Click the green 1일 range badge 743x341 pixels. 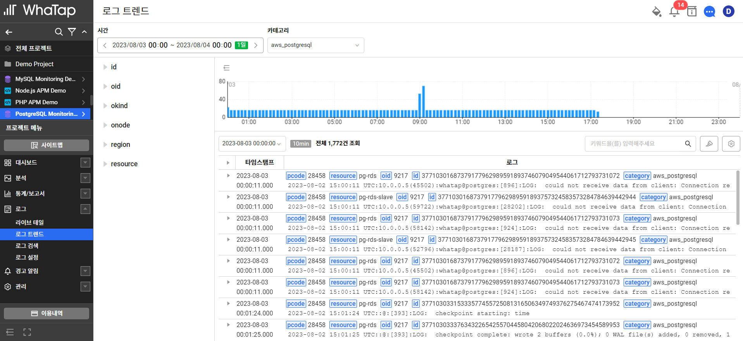[241, 45]
